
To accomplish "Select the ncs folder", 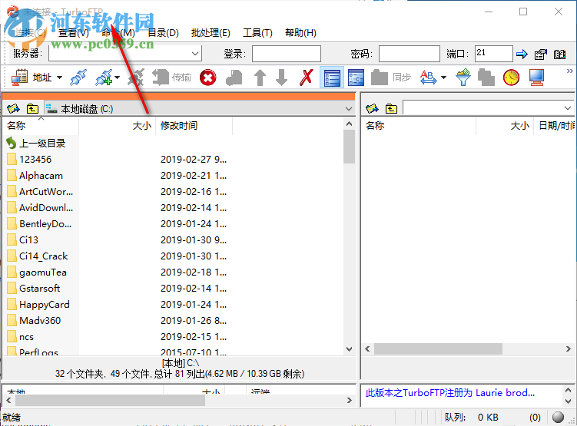I will click(21, 337).
